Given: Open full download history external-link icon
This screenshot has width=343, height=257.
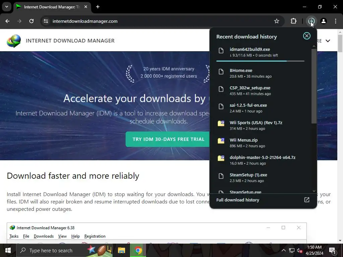Looking at the screenshot, I should [x=307, y=200].
